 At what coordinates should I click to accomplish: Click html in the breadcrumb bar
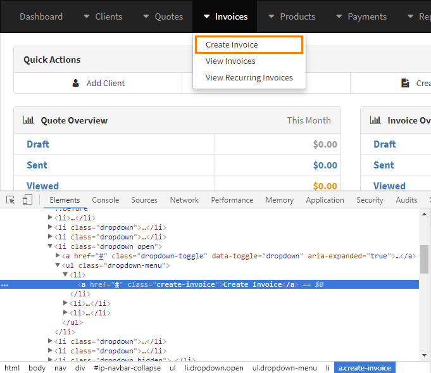12,368
